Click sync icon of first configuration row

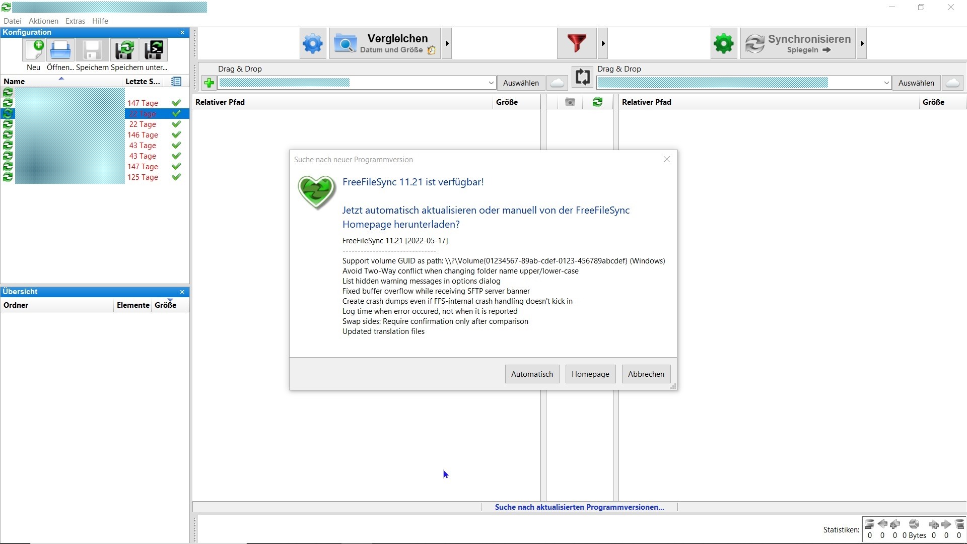coord(8,93)
